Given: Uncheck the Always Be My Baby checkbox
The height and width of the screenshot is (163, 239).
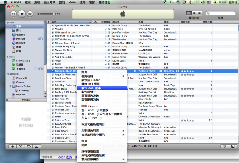Looking at the screenshot, I should pyautogui.click(x=53, y=47).
